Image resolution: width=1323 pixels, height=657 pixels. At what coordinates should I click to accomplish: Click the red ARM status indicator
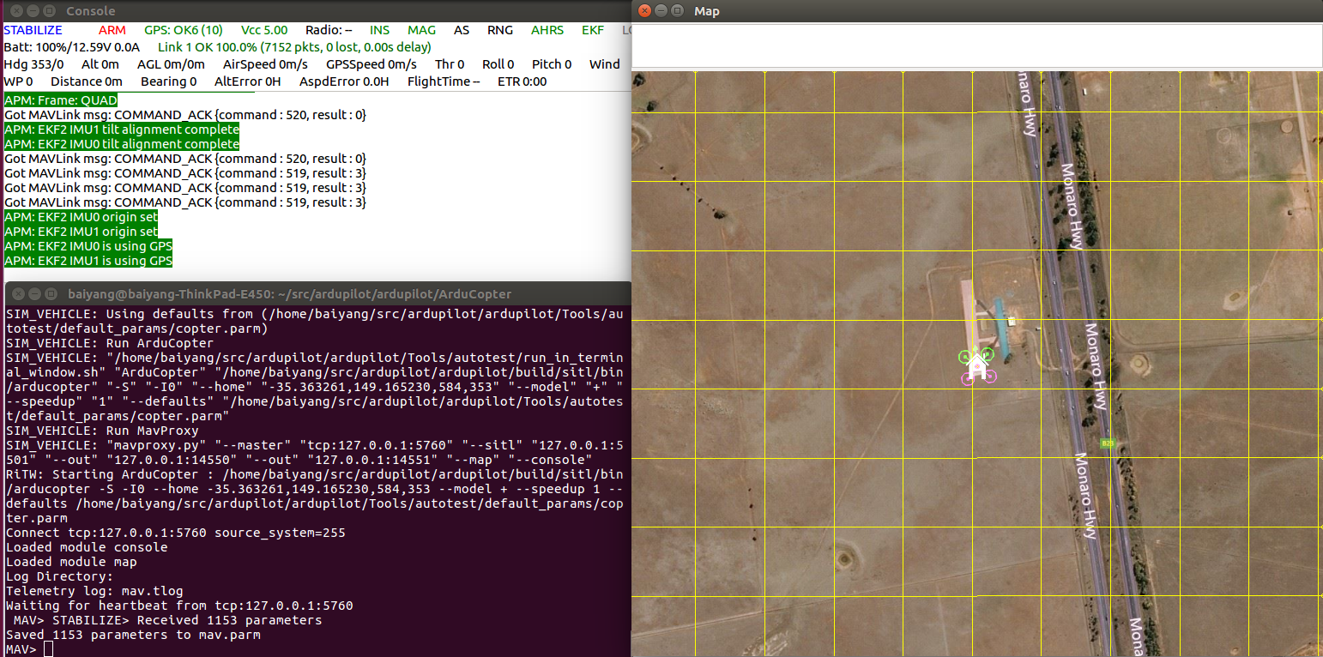[112, 30]
